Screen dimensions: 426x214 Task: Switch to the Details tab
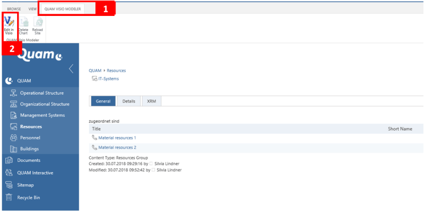[129, 101]
